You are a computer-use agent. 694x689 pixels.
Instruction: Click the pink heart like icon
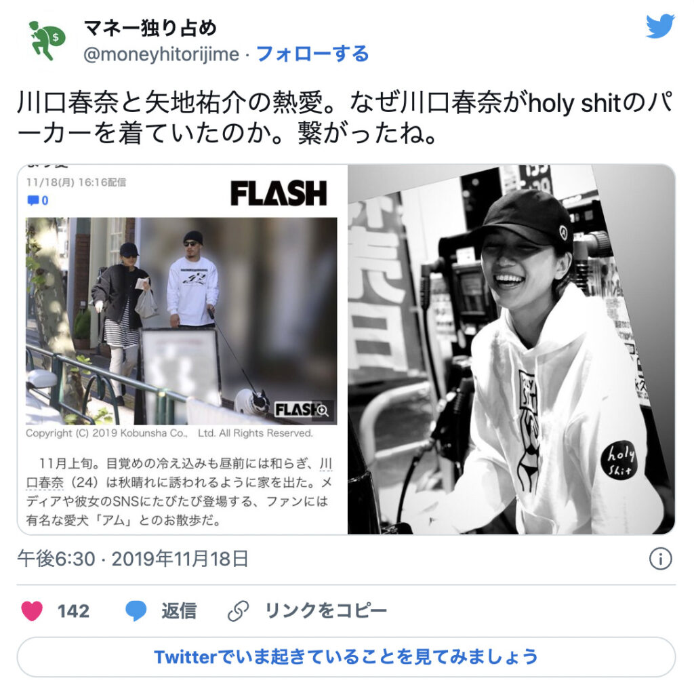point(32,611)
